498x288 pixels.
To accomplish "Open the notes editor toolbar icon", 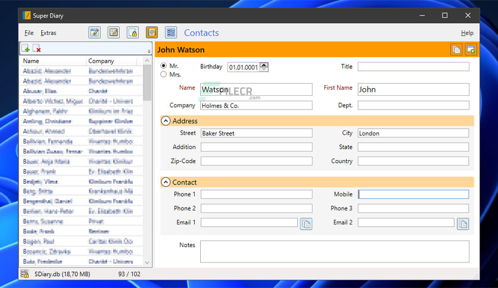I will tap(114, 32).
